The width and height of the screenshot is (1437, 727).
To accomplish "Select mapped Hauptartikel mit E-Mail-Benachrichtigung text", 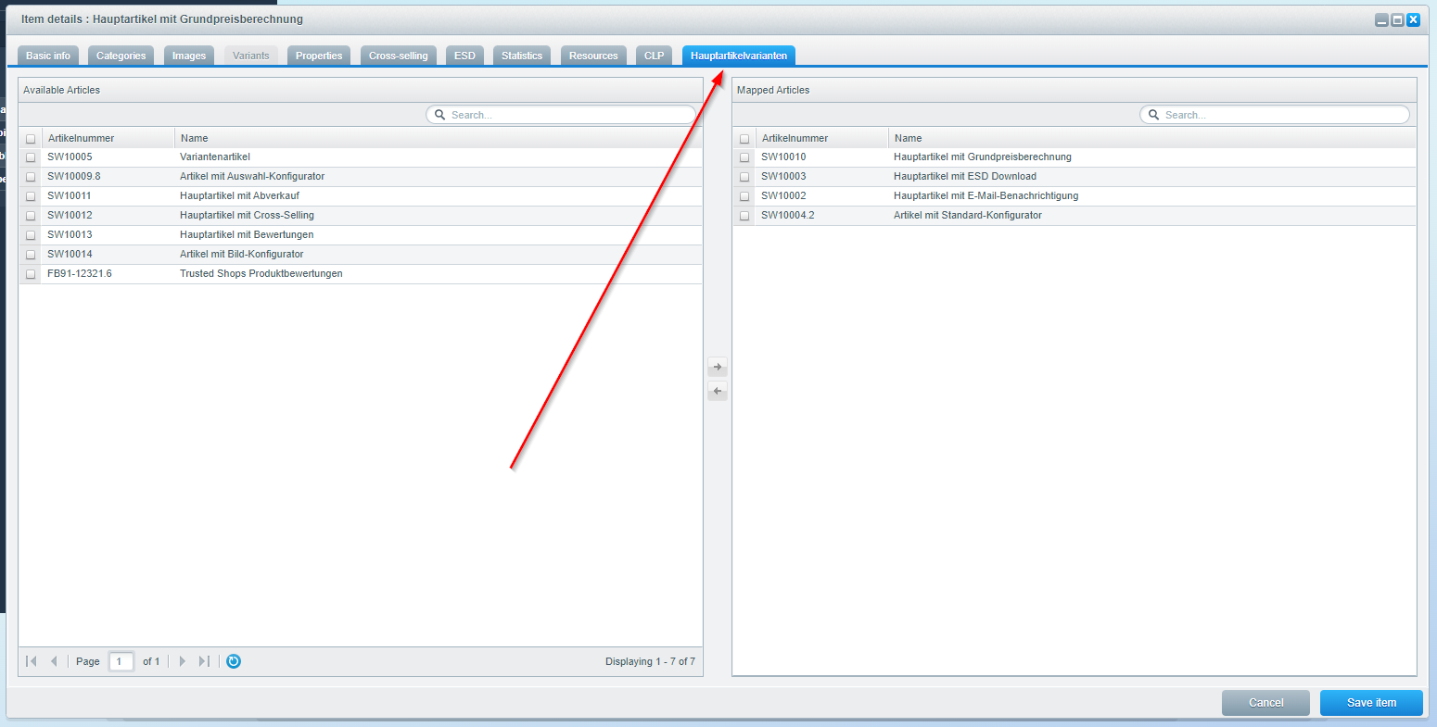I will [986, 196].
